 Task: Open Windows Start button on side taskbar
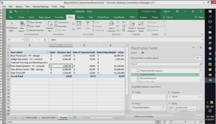click(210, 11)
